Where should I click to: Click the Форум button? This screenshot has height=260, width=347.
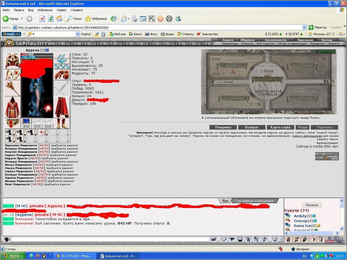pos(303,127)
